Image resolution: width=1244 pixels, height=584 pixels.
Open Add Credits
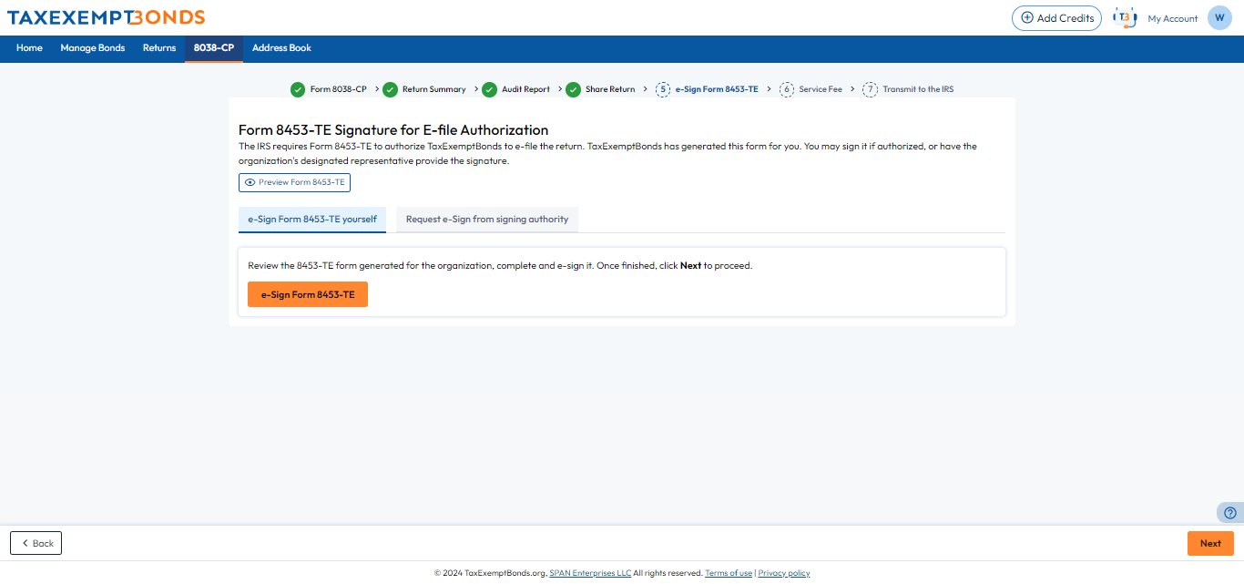click(1056, 18)
